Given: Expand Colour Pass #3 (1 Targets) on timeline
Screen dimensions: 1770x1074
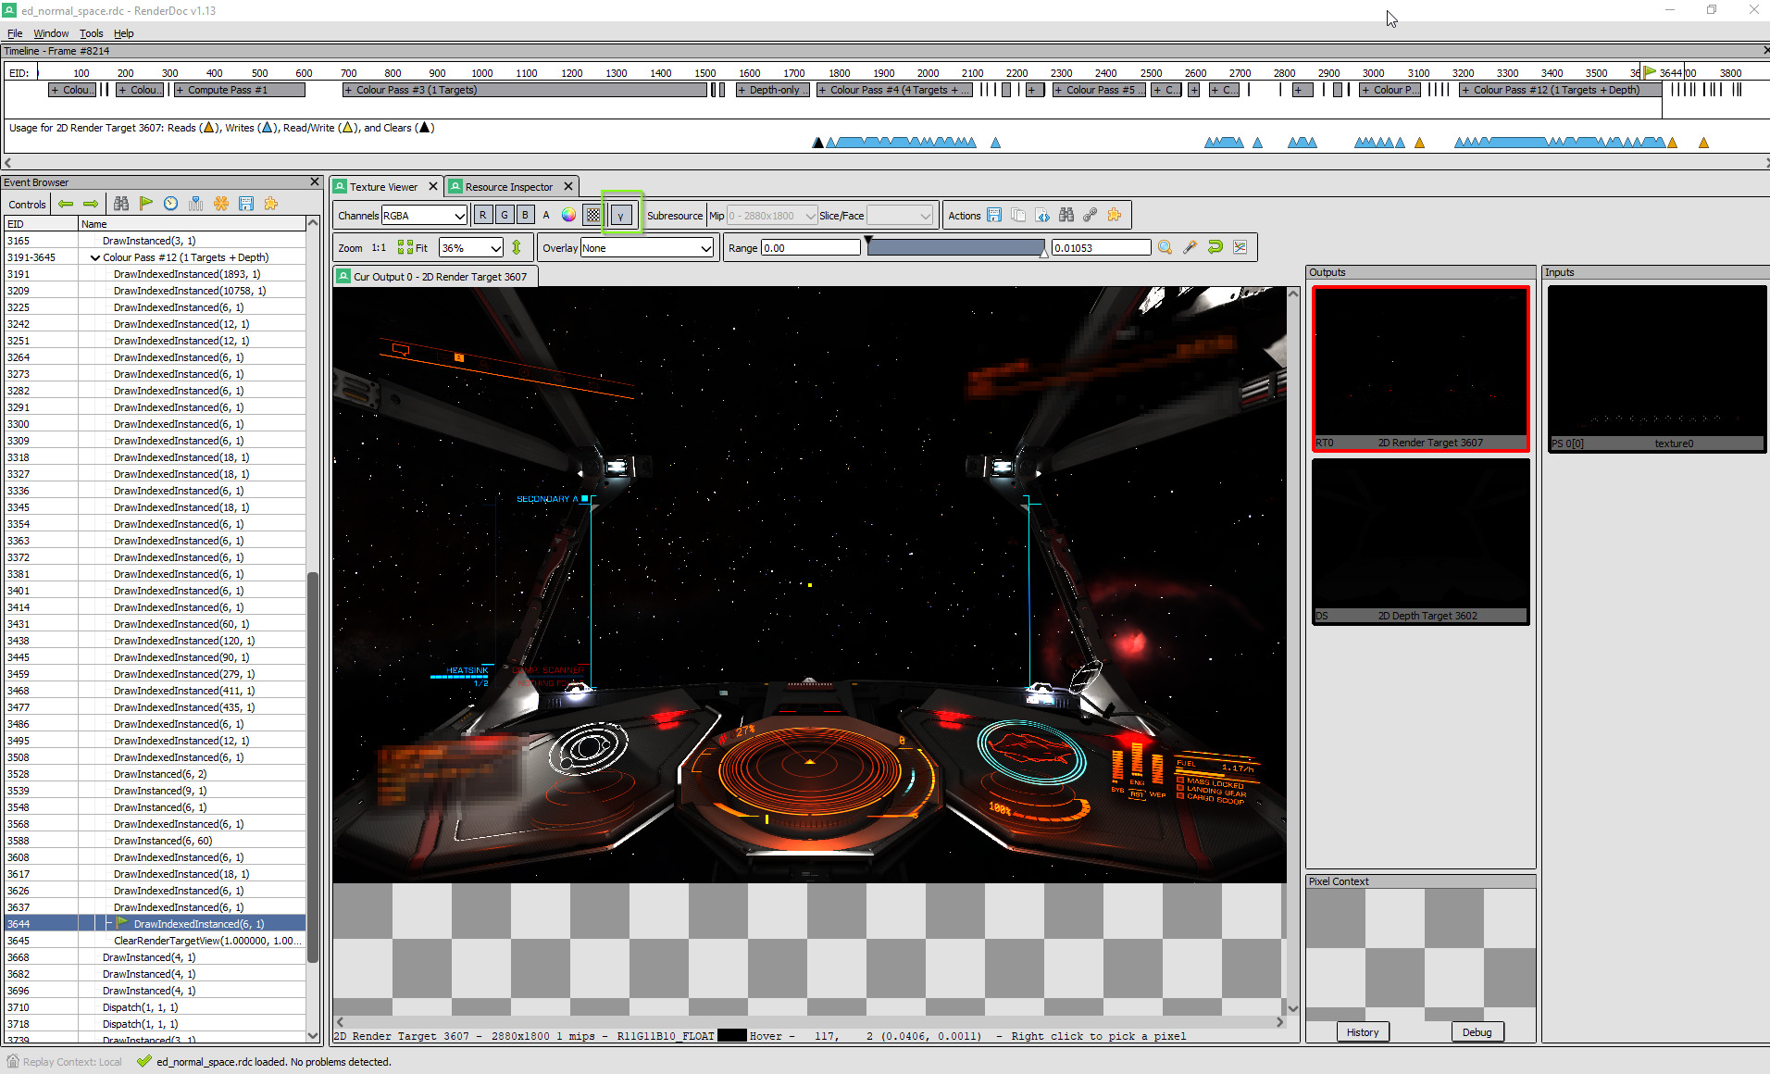Looking at the screenshot, I should click(348, 90).
